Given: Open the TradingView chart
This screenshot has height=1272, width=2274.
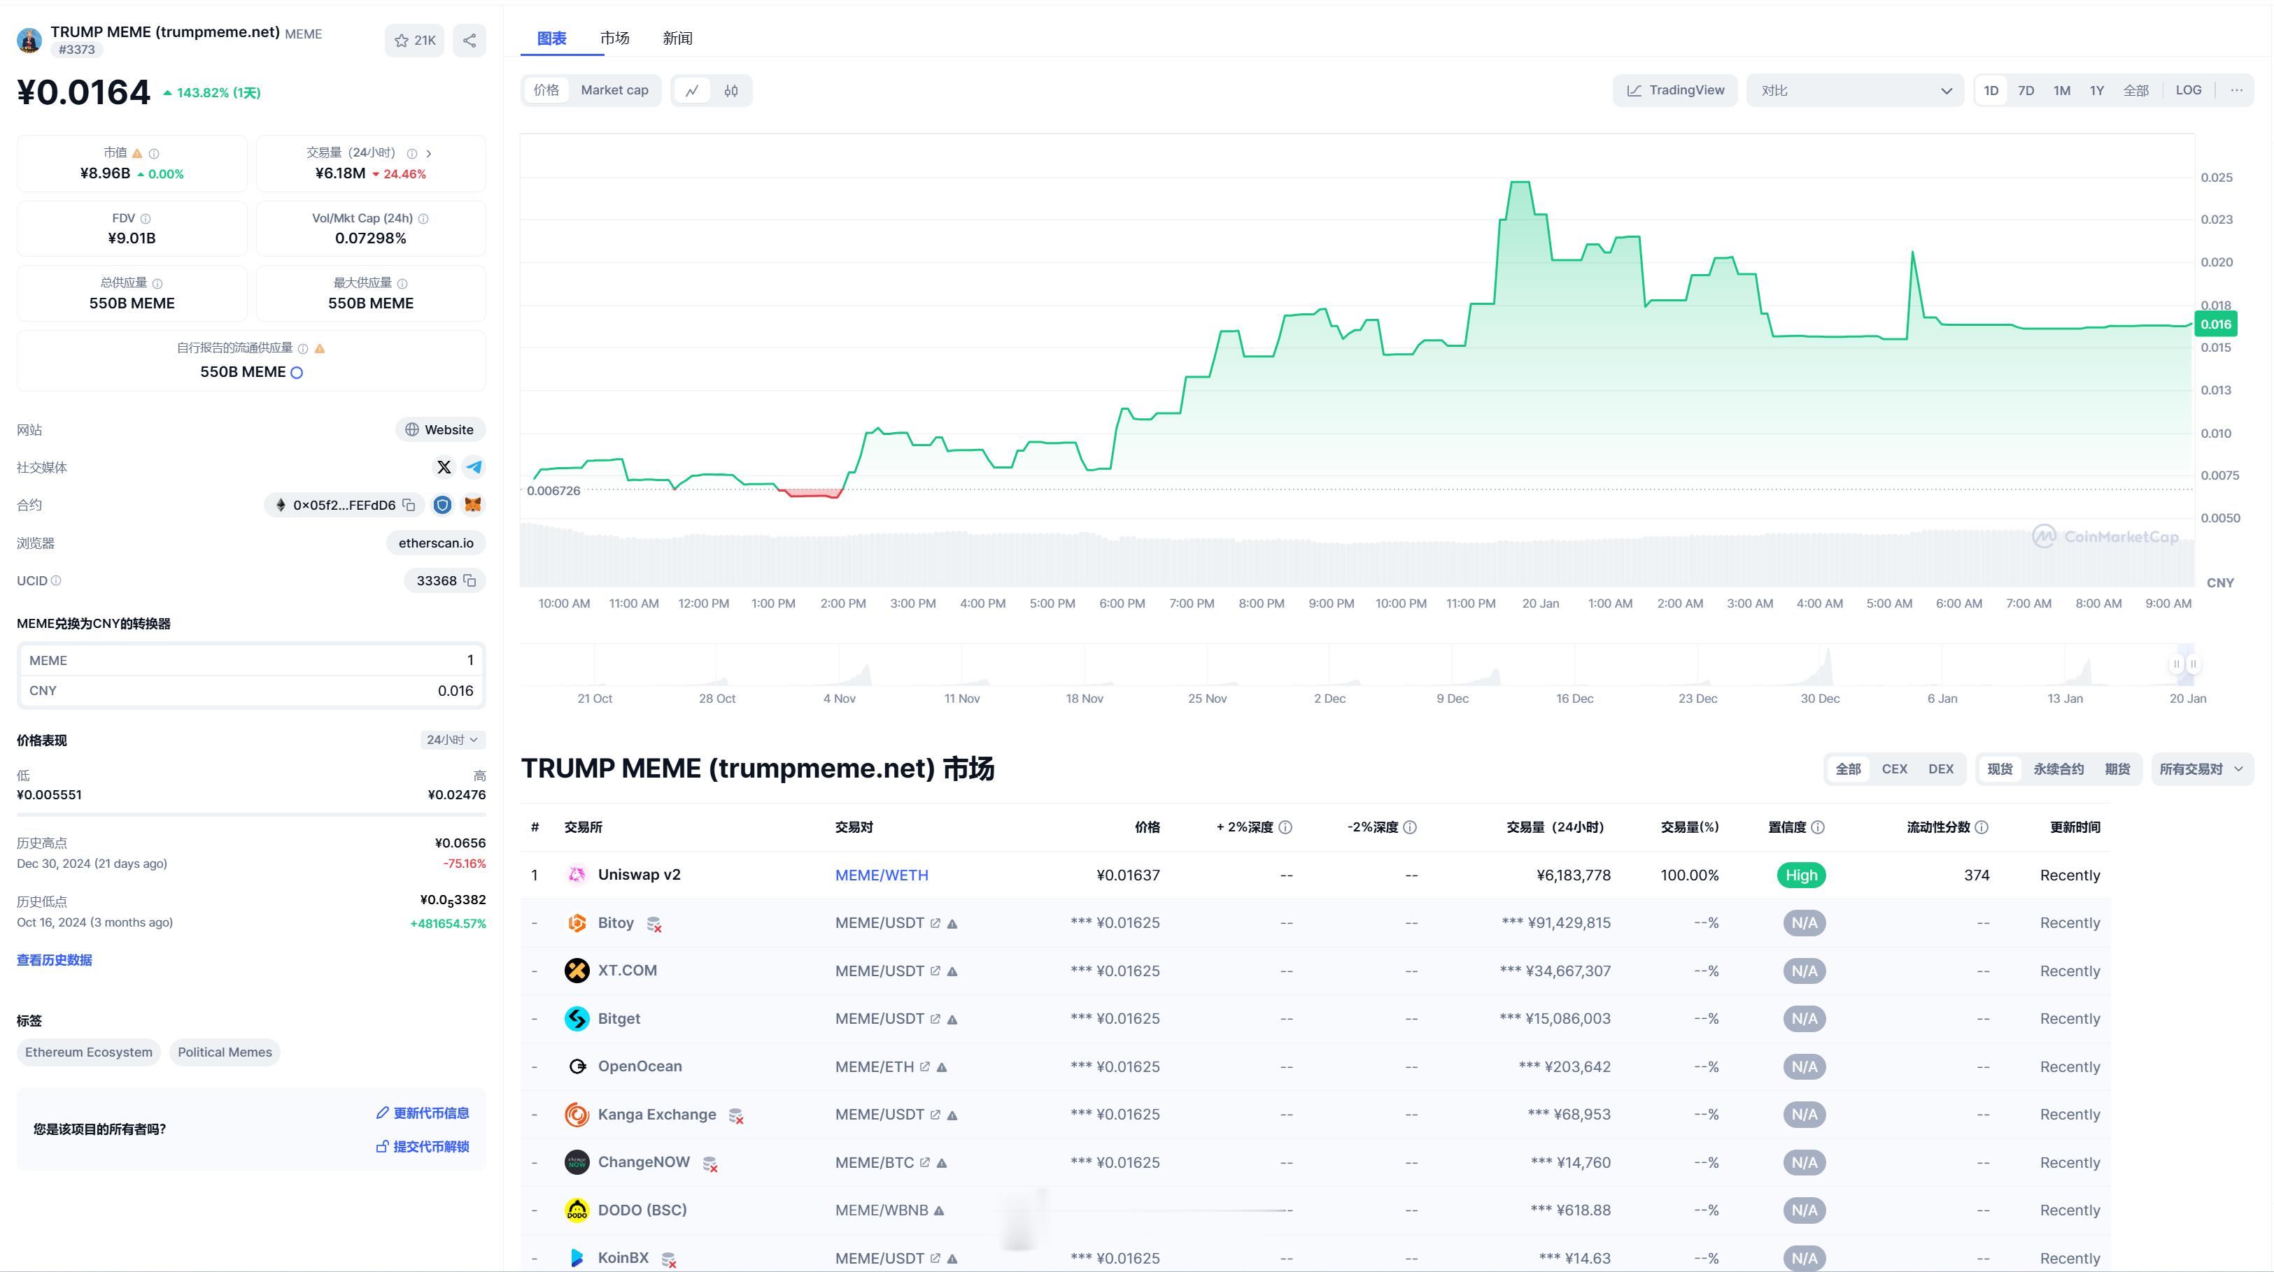Looking at the screenshot, I should (x=1674, y=90).
